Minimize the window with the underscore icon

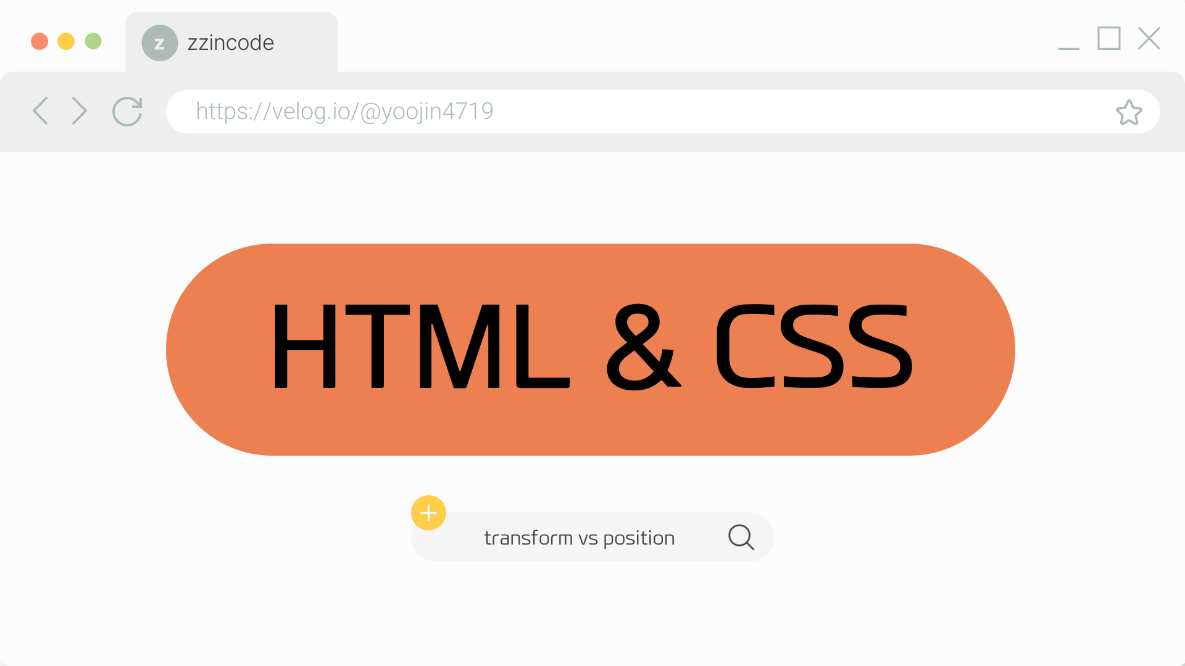point(1069,47)
